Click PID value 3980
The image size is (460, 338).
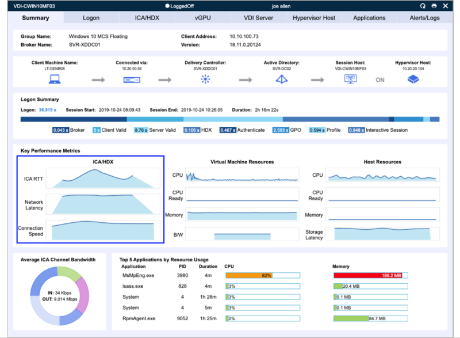(182, 275)
